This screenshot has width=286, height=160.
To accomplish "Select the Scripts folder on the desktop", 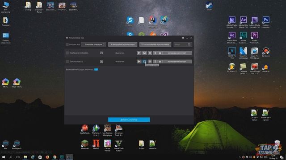I will 141,144.
